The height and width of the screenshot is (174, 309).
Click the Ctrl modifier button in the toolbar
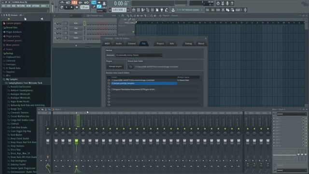point(208,10)
